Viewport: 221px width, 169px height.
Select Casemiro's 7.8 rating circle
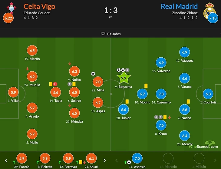161,94
